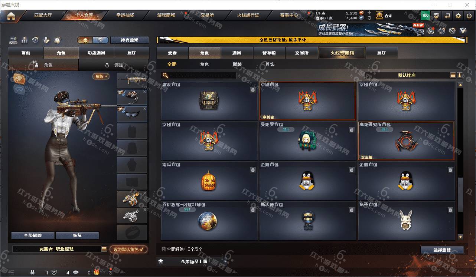Screen dimensions: 476x277
Task: Switch the team side toggle to blue
Action: 101,40
